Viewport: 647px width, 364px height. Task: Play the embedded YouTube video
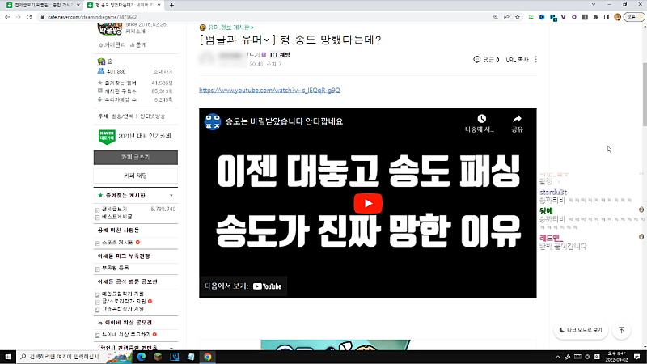point(368,203)
